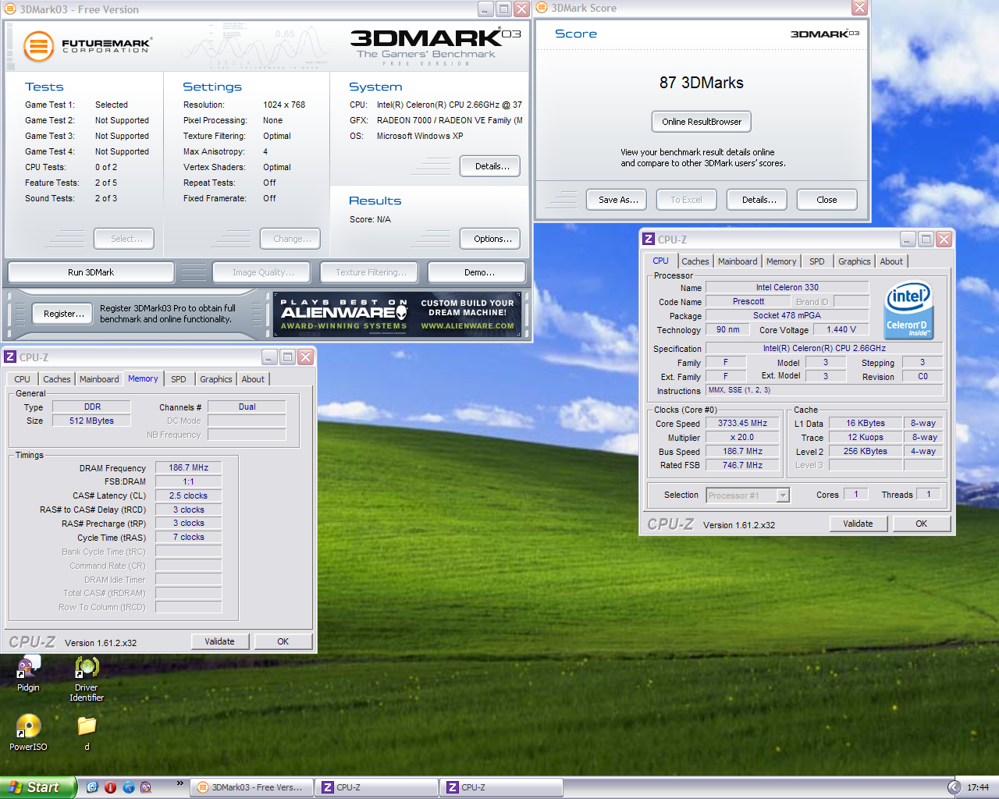
Task: Open Details in 3DMark Score window
Action: [x=759, y=200]
